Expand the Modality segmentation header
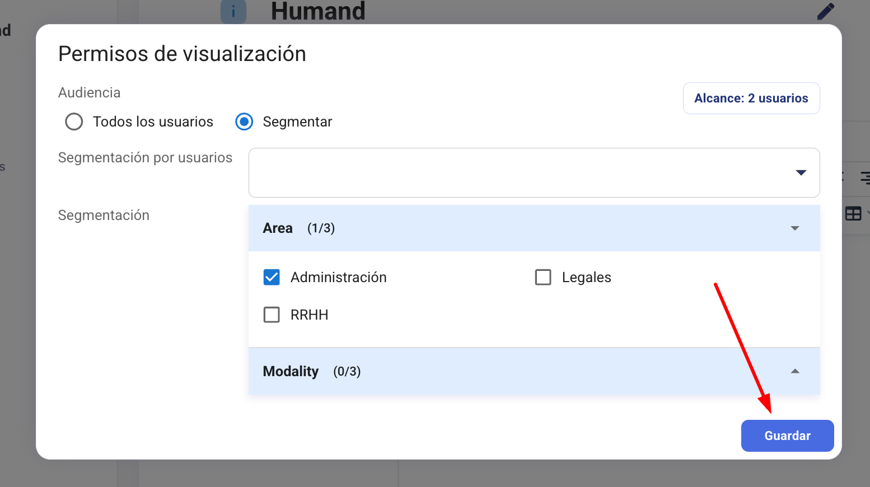Screen dimensions: 870x487 (504, 371)
